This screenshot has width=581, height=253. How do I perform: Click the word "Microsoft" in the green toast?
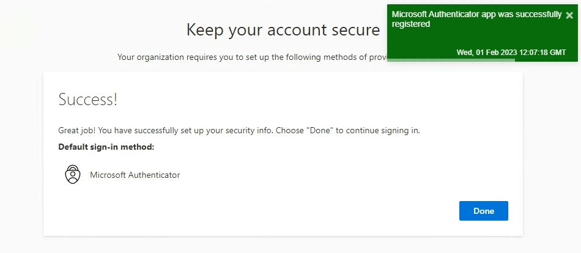pyautogui.click(x=409, y=14)
